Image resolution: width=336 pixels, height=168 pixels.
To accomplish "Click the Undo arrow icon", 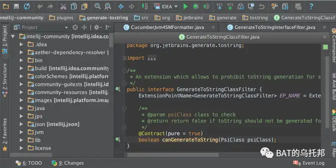I will 40,6.
